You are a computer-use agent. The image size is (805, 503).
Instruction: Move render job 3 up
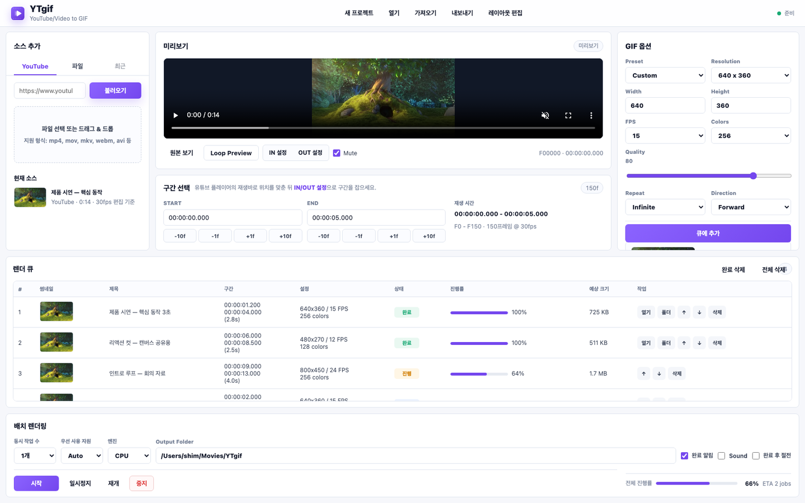point(643,373)
